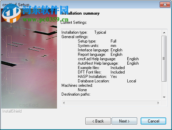Click the horizontal scroll-left arrow

click(x=64, y=103)
